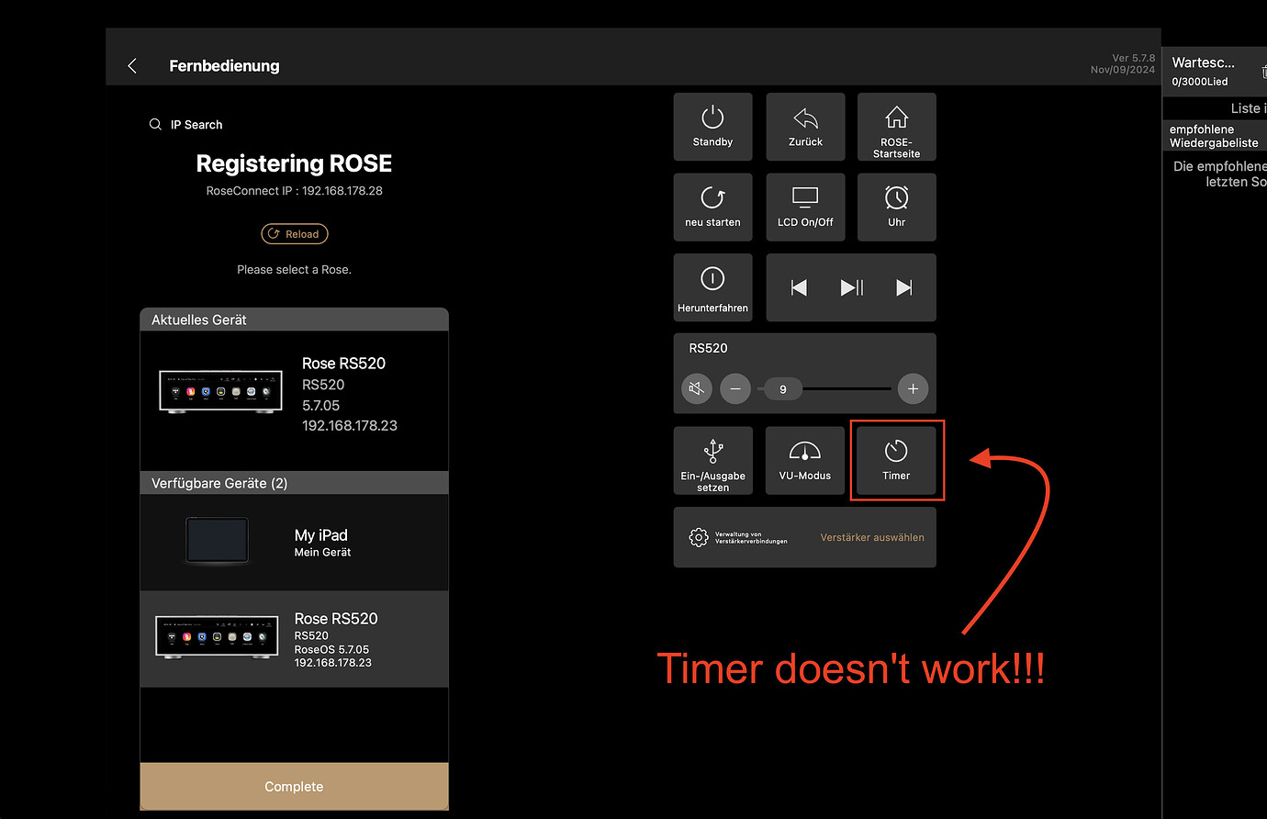Toggle LCD On/Off

pos(805,208)
